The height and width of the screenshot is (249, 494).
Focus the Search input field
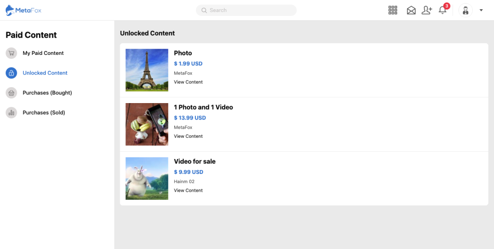pyautogui.click(x=246, y=11)
